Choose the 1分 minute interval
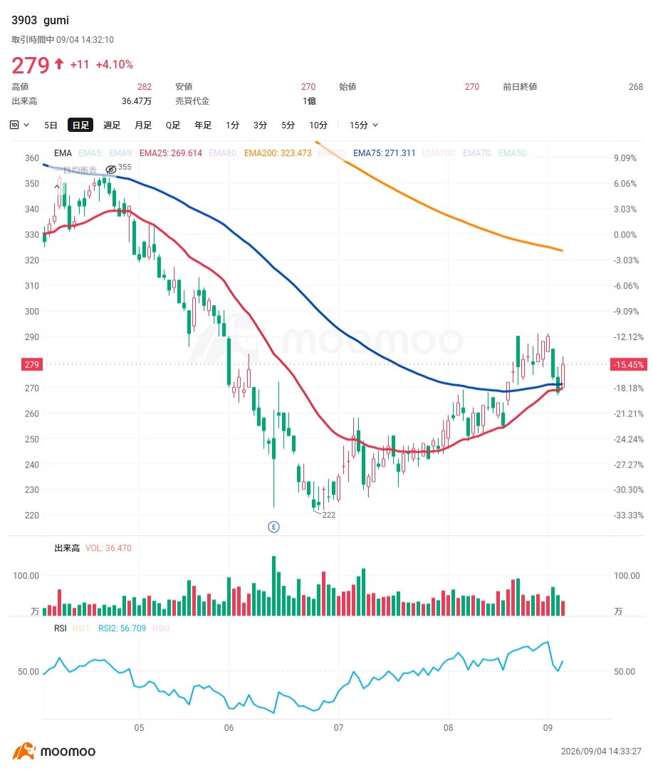This screenshot has height=770, width=653. pos(233,125)
